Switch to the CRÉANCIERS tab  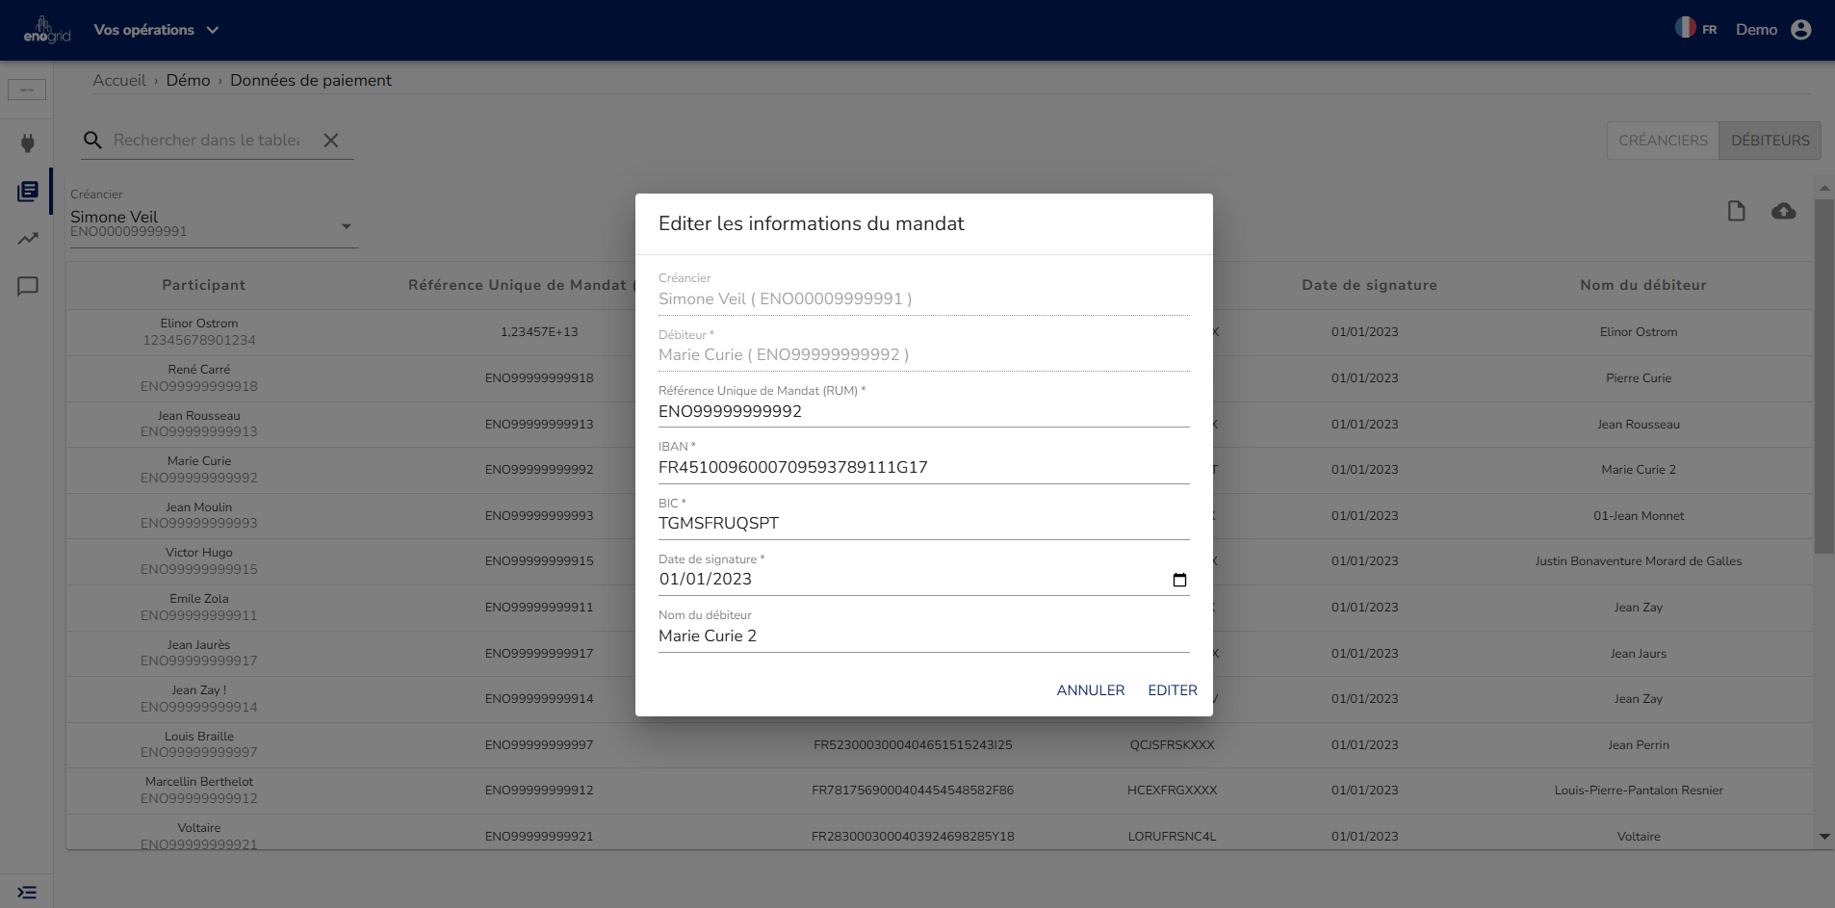(x=1663, y=141)
